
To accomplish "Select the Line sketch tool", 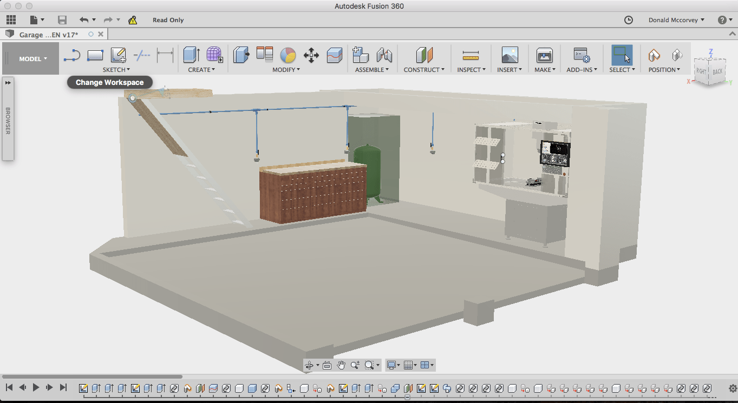I will pos(72,55).
